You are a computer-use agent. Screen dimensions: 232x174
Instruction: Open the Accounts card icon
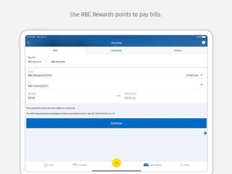(75, 165)
